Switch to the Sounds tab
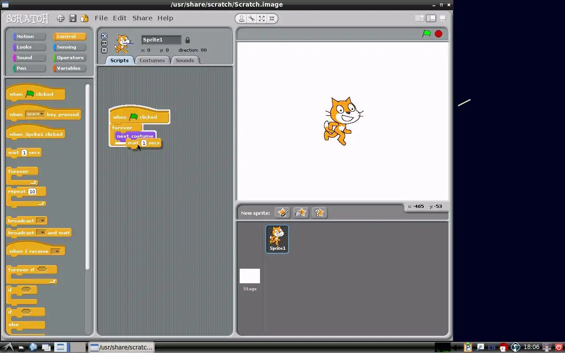565x353 pixels. [x=185, y=60]
